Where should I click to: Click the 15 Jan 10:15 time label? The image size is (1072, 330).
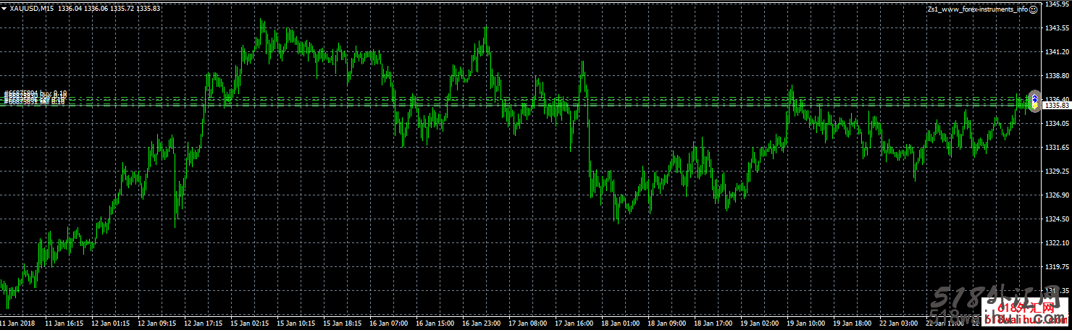[298, 323]
